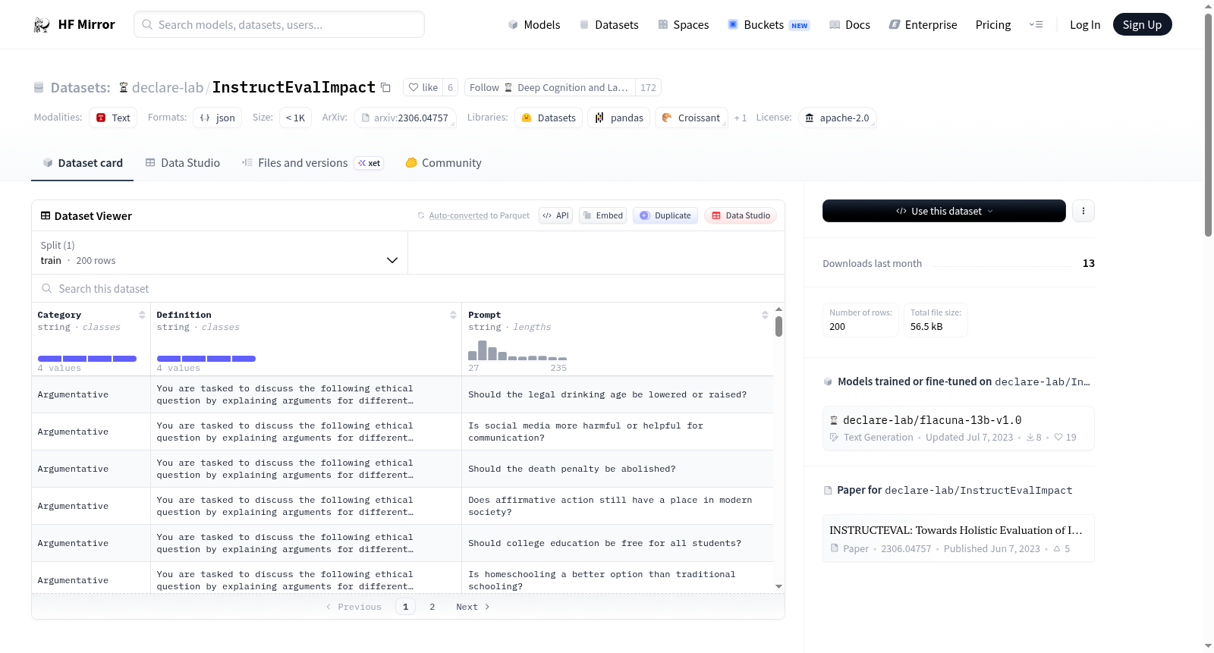
Task: Sort the Category column
Action: (142, 315)
